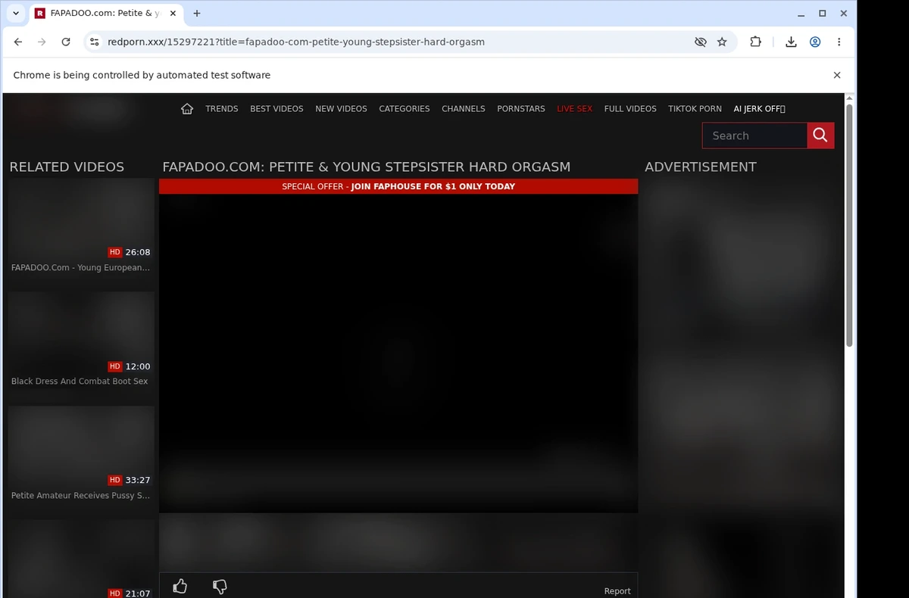Click the red SPECIAL OFFER banner
This screenshot has width=909, height=598.
tap(398, 186)
